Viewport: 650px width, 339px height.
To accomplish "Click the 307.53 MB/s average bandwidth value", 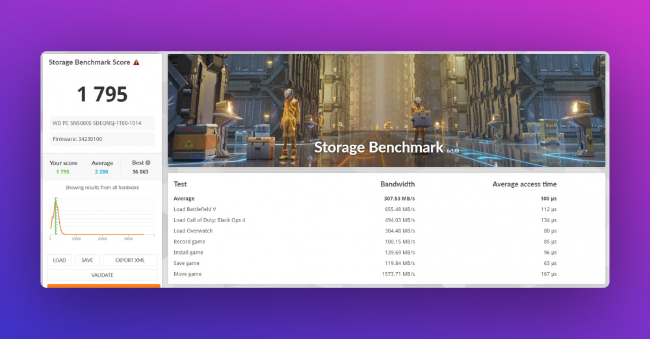I will pyautogui.click(x=399, y=199).
